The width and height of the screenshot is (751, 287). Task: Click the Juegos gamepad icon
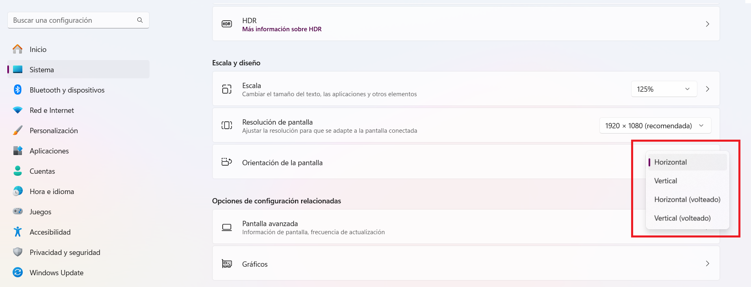pyautogui.click(x=17, y=211)
